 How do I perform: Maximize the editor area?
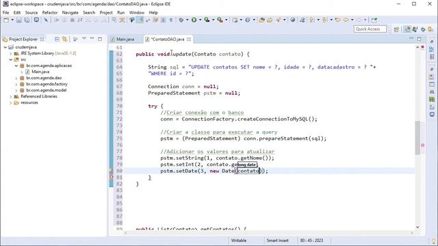[x=419, y=39]
